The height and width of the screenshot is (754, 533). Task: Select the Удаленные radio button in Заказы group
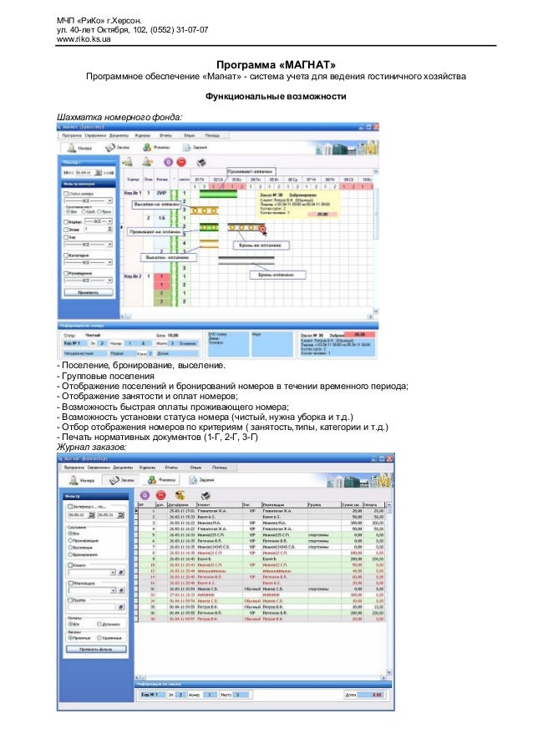(99, 638)
